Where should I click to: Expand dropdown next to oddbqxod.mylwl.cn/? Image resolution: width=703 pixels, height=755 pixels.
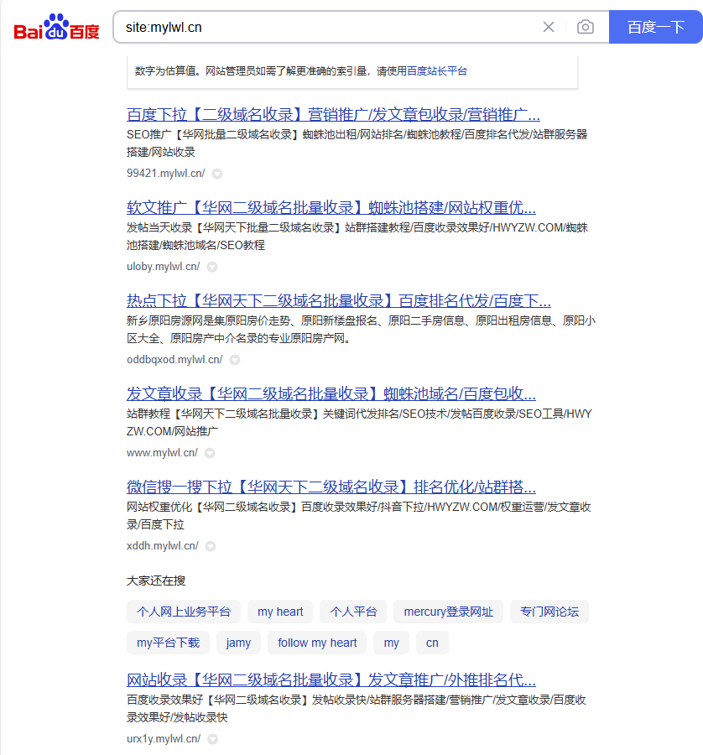(235, 360)
